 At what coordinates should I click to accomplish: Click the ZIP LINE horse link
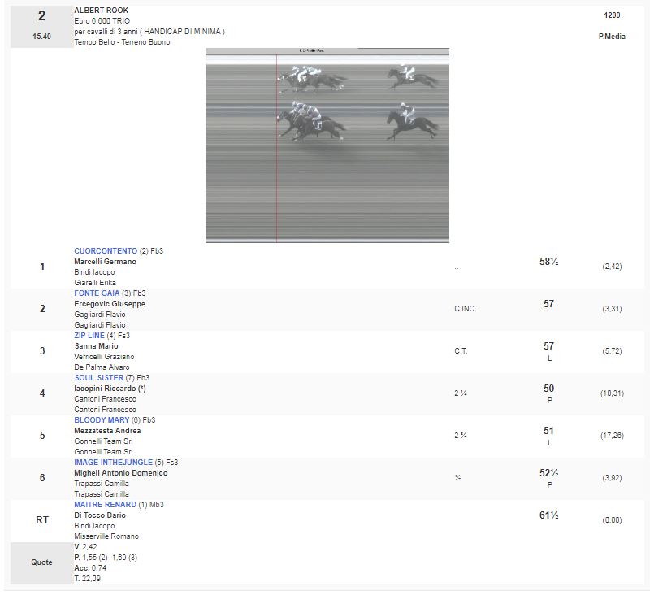89,336
